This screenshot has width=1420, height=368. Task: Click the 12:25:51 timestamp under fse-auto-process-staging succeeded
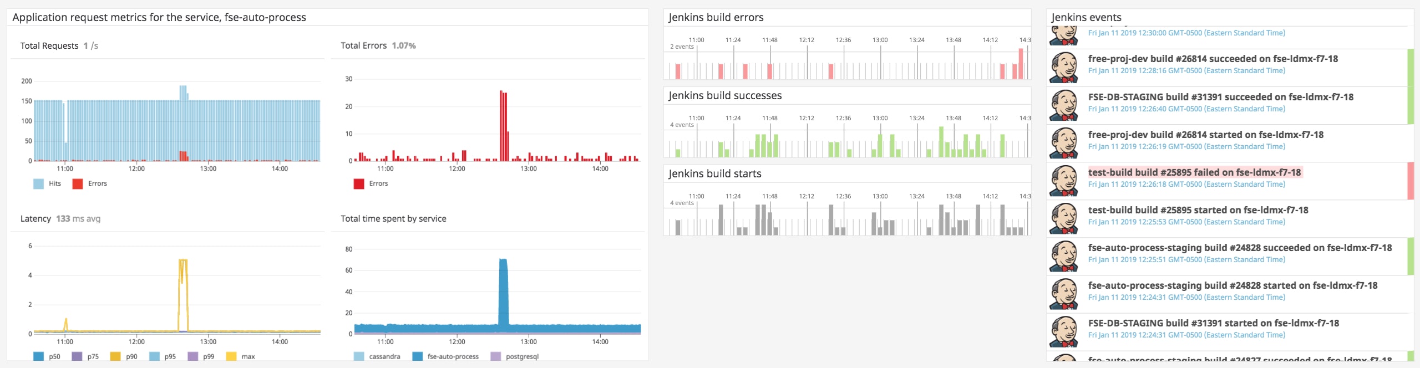1186,260
